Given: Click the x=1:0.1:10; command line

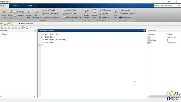Looking at the screenshot, I should (51, 34).
